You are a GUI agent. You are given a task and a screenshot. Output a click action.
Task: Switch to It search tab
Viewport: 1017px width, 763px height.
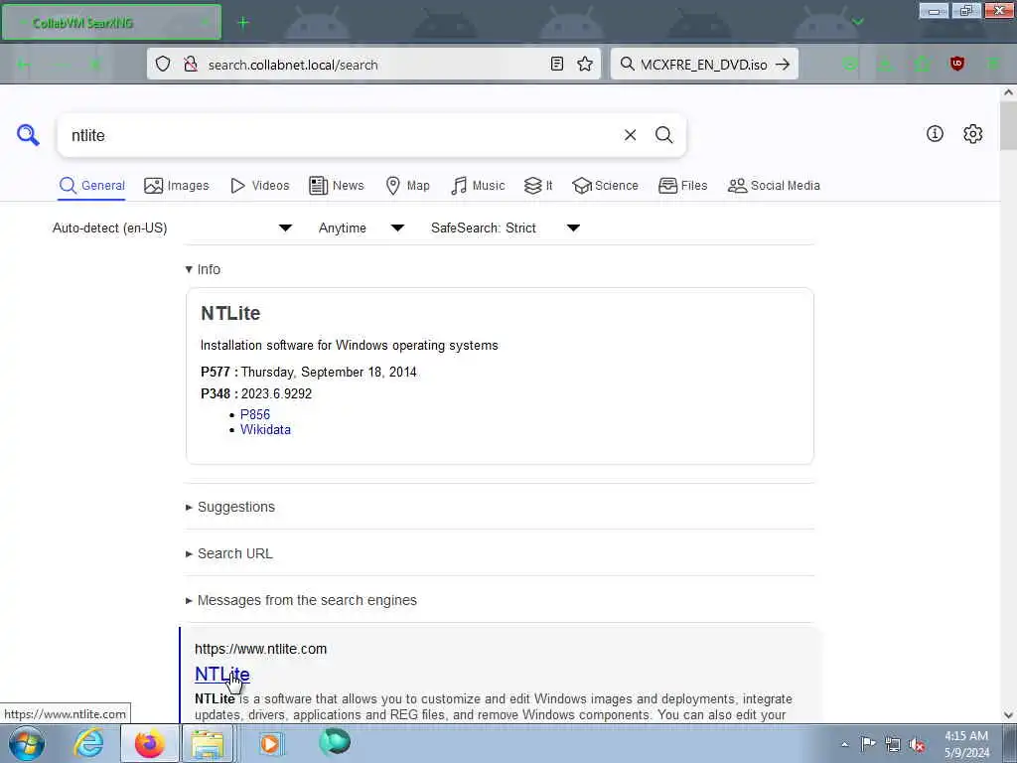[538, 186]
